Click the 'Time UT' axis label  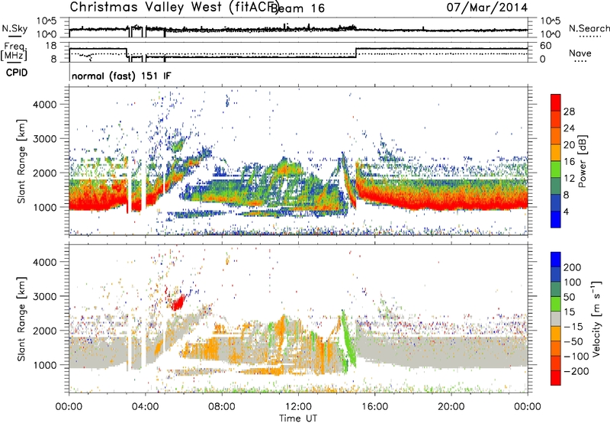pyautogui.click(x=298, y=418)
